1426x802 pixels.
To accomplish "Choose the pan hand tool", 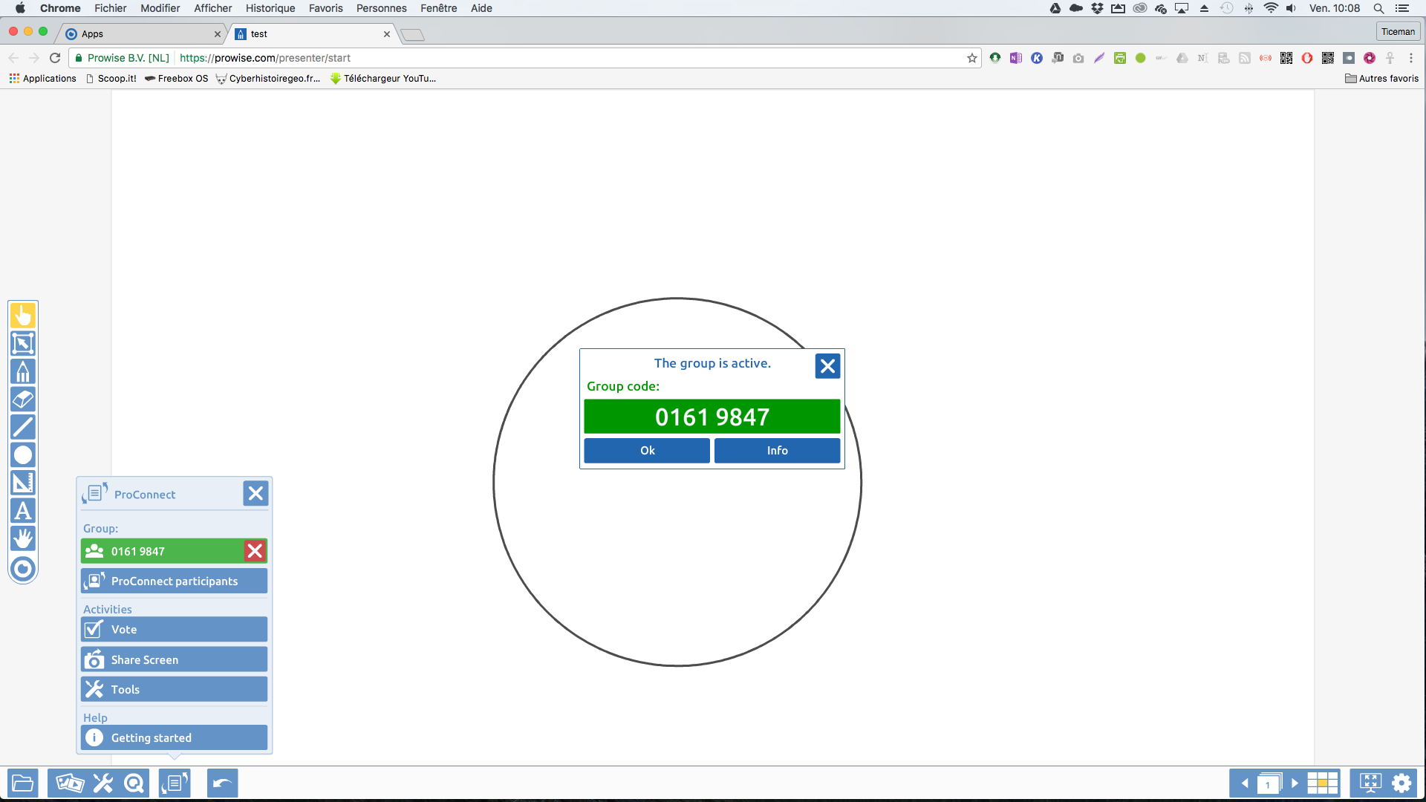I will [x=23, y=538].
